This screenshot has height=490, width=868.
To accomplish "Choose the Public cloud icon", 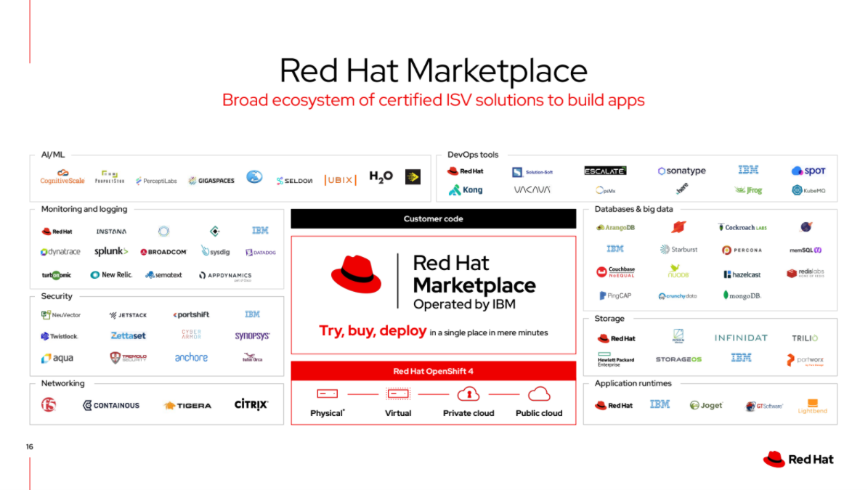I will (539, 393).
